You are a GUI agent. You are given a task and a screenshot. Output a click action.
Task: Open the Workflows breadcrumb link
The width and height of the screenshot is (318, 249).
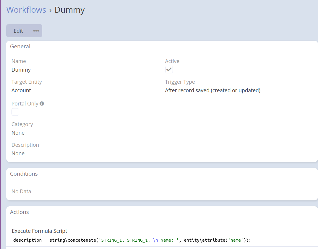pyautogui.click(x=26, y=10)
